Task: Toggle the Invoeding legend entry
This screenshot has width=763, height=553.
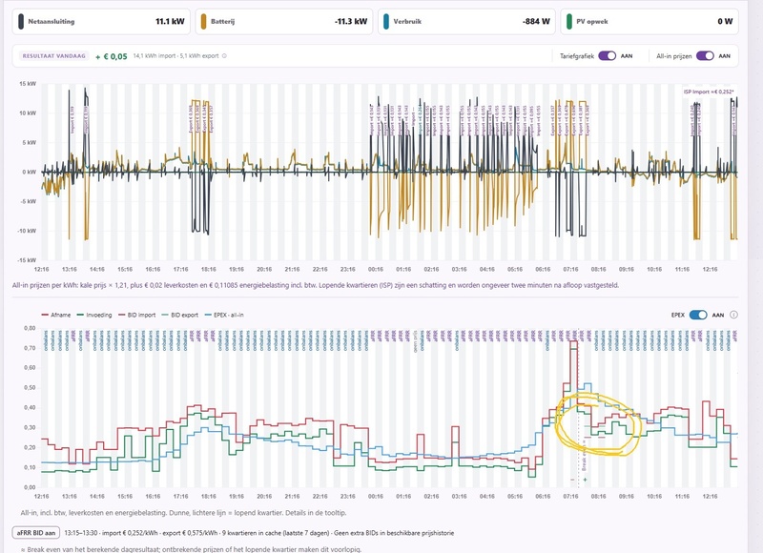Action: (x=94, y=315)
